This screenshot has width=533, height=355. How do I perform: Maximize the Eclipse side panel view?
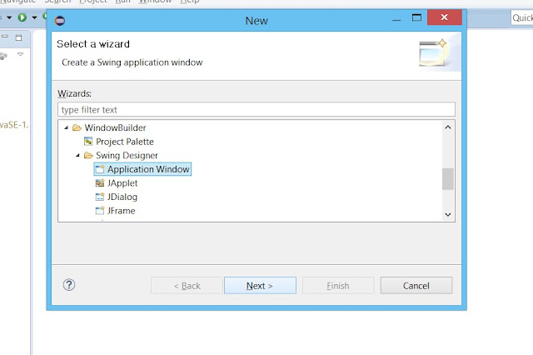coord(18,37)
